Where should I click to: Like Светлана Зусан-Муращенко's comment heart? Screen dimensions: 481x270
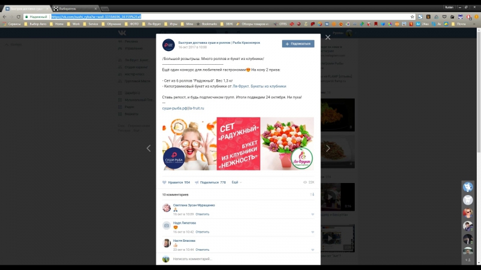313,214
